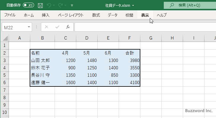Click inside the formula bar input

142,27
